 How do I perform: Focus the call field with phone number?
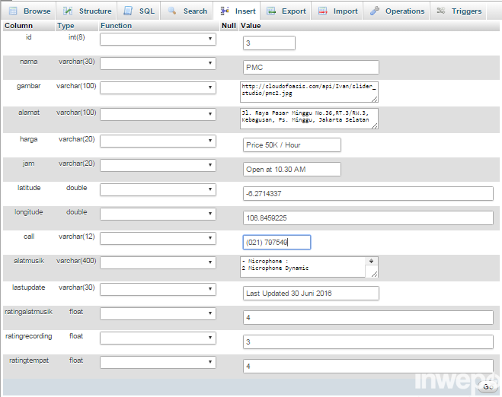277,243
